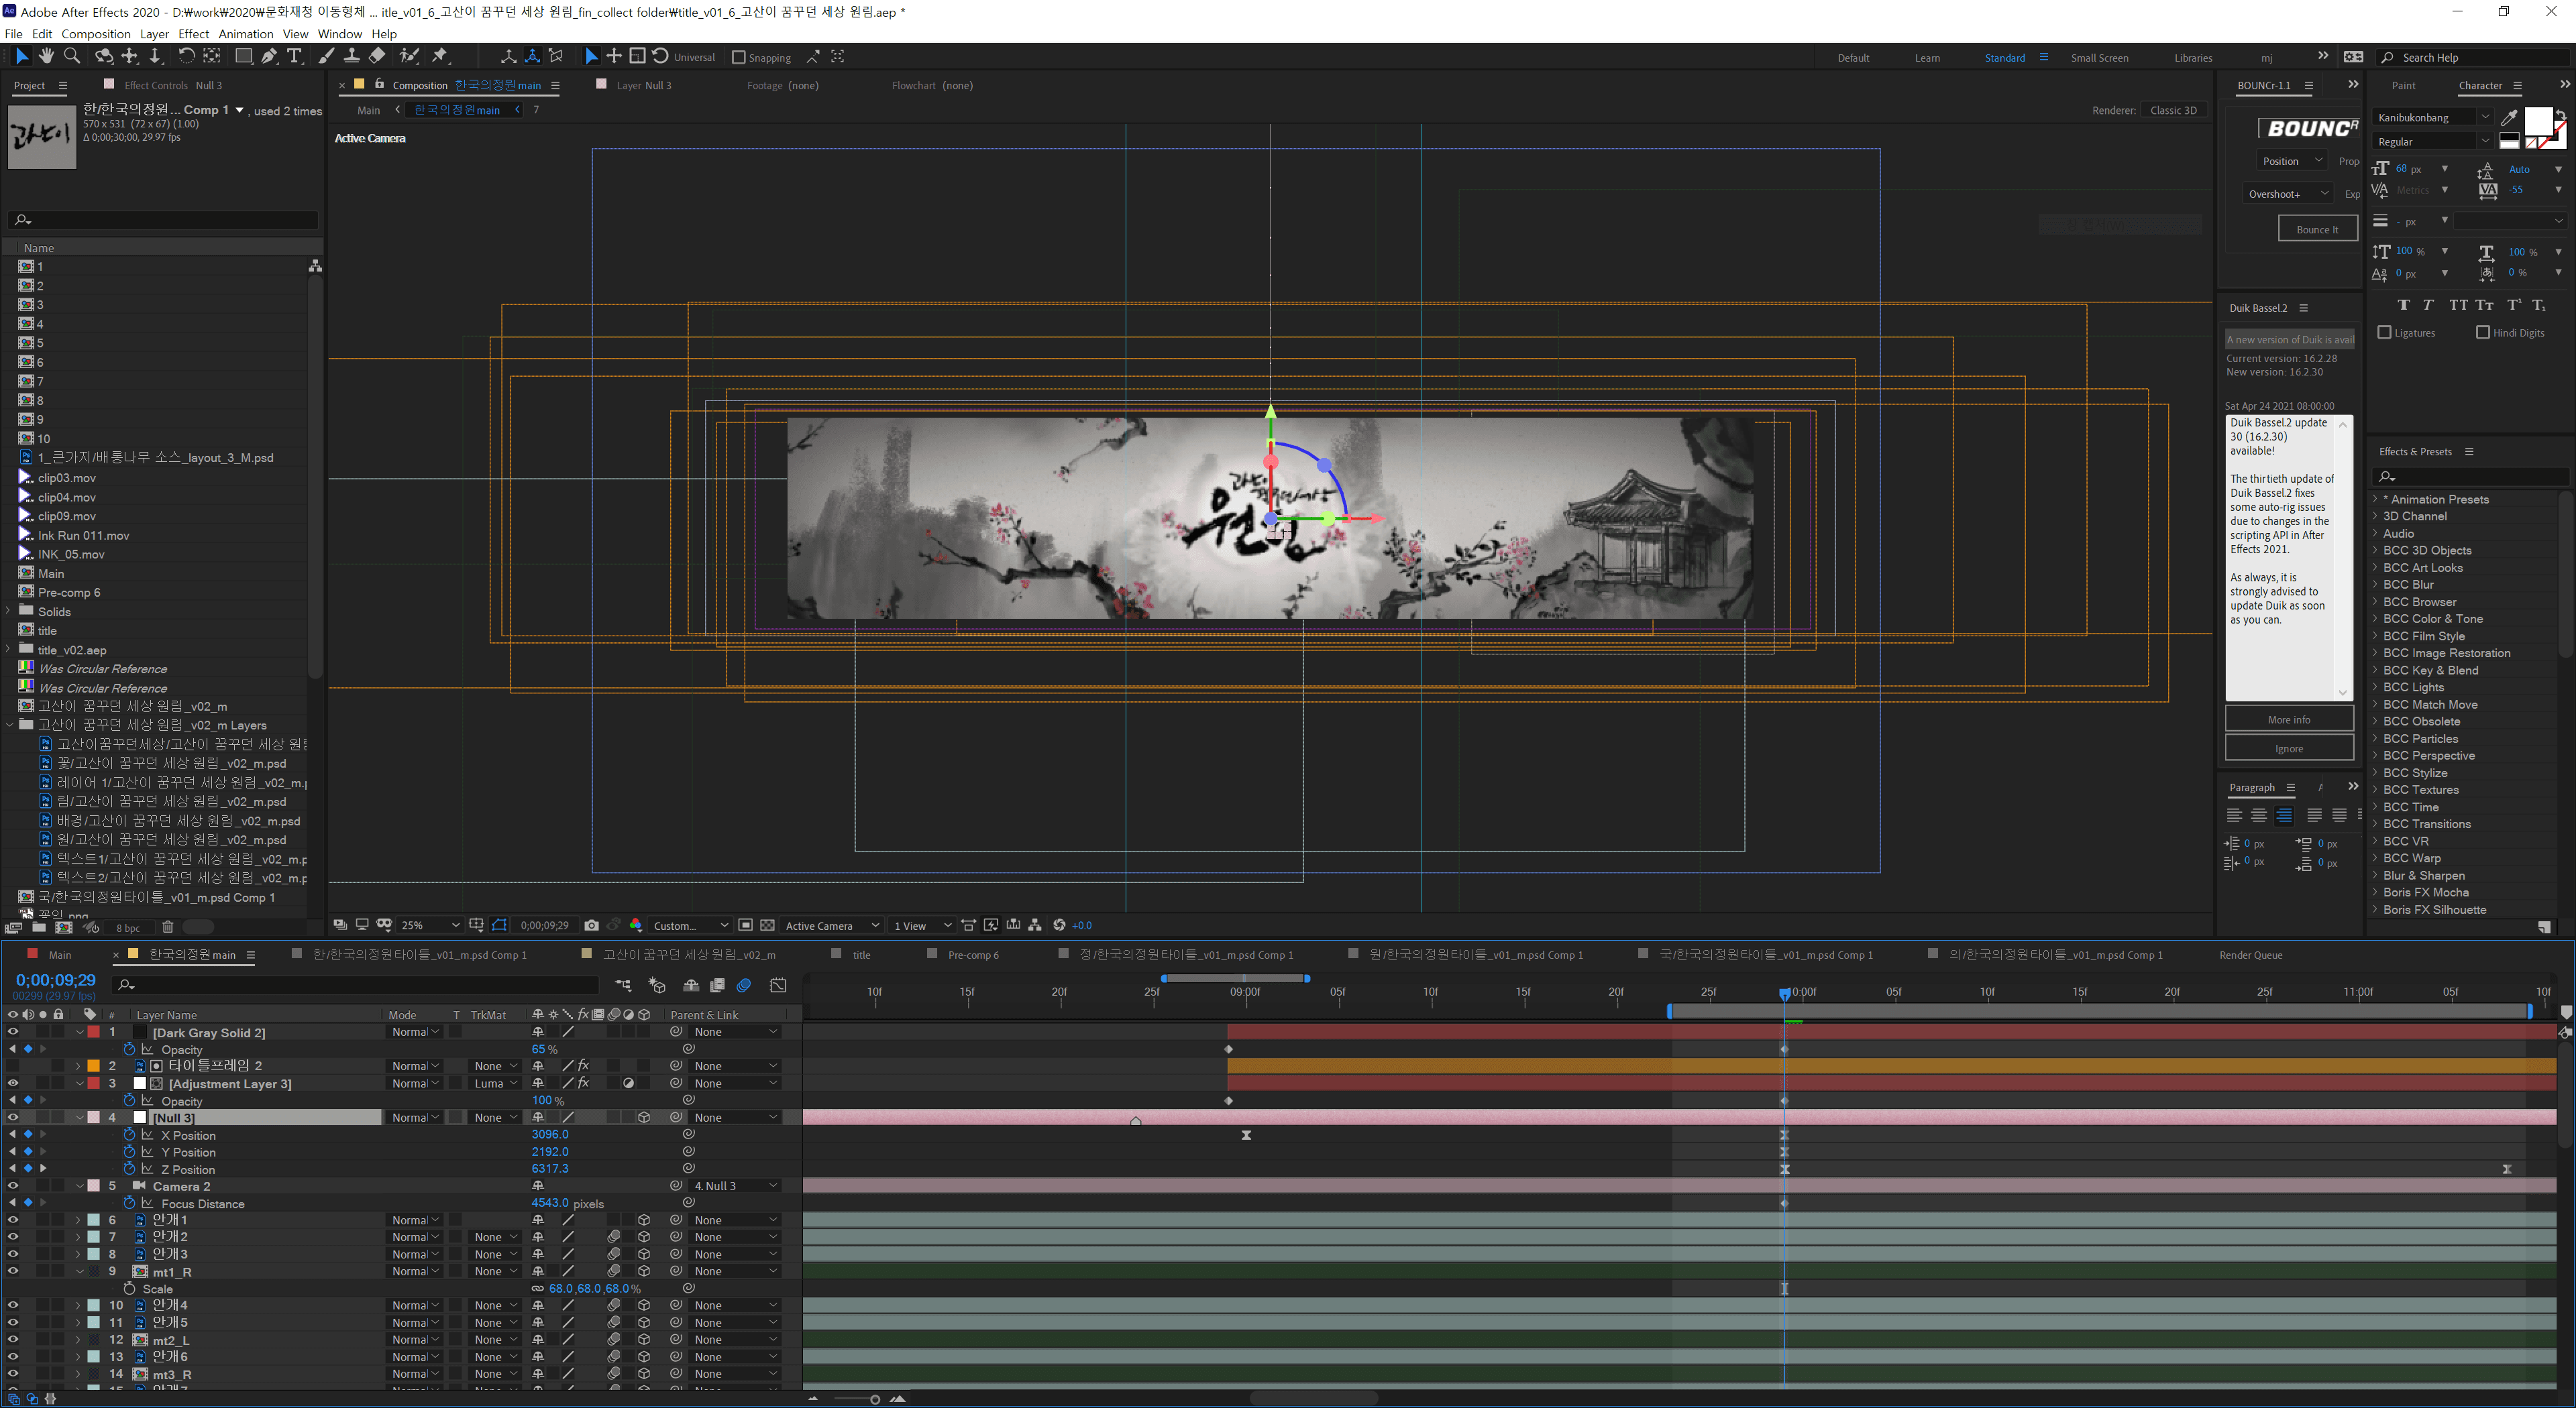Hide the Camera 2 layer visibility
Screen dimensions: 2576x1408
tap(13, 1186)
